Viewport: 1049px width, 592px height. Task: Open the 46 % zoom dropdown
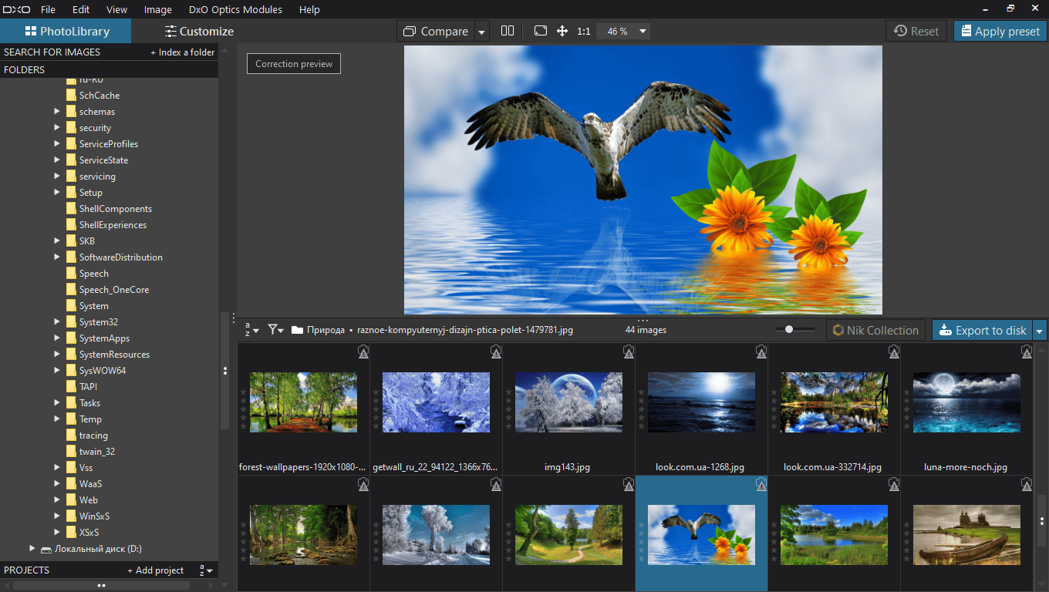tap(624, 32)
